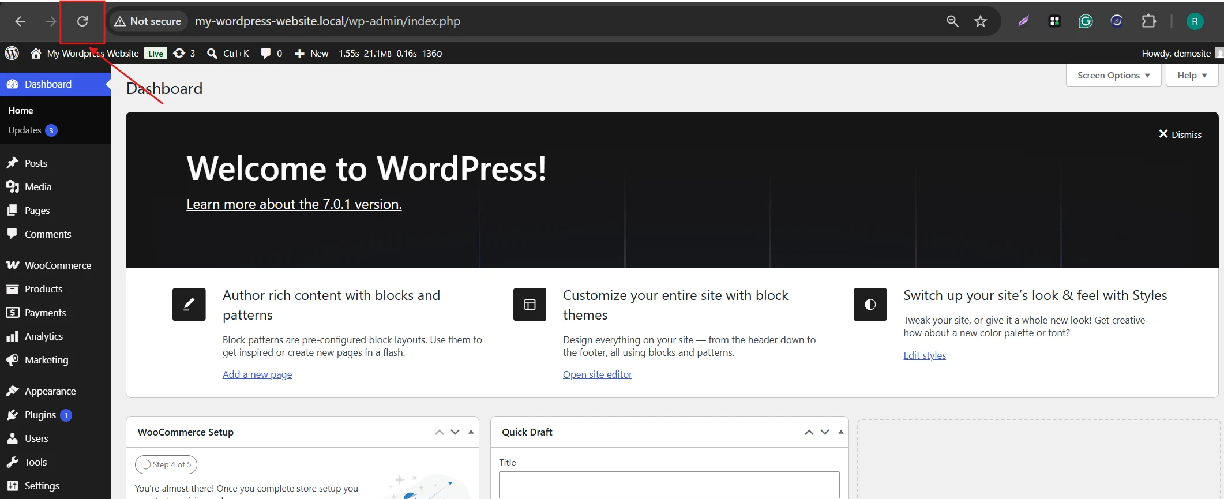Open the WooCommerce sidebar menu
Image resolution: width=1224 pixels, height=499 pixels.
point(55,265)
